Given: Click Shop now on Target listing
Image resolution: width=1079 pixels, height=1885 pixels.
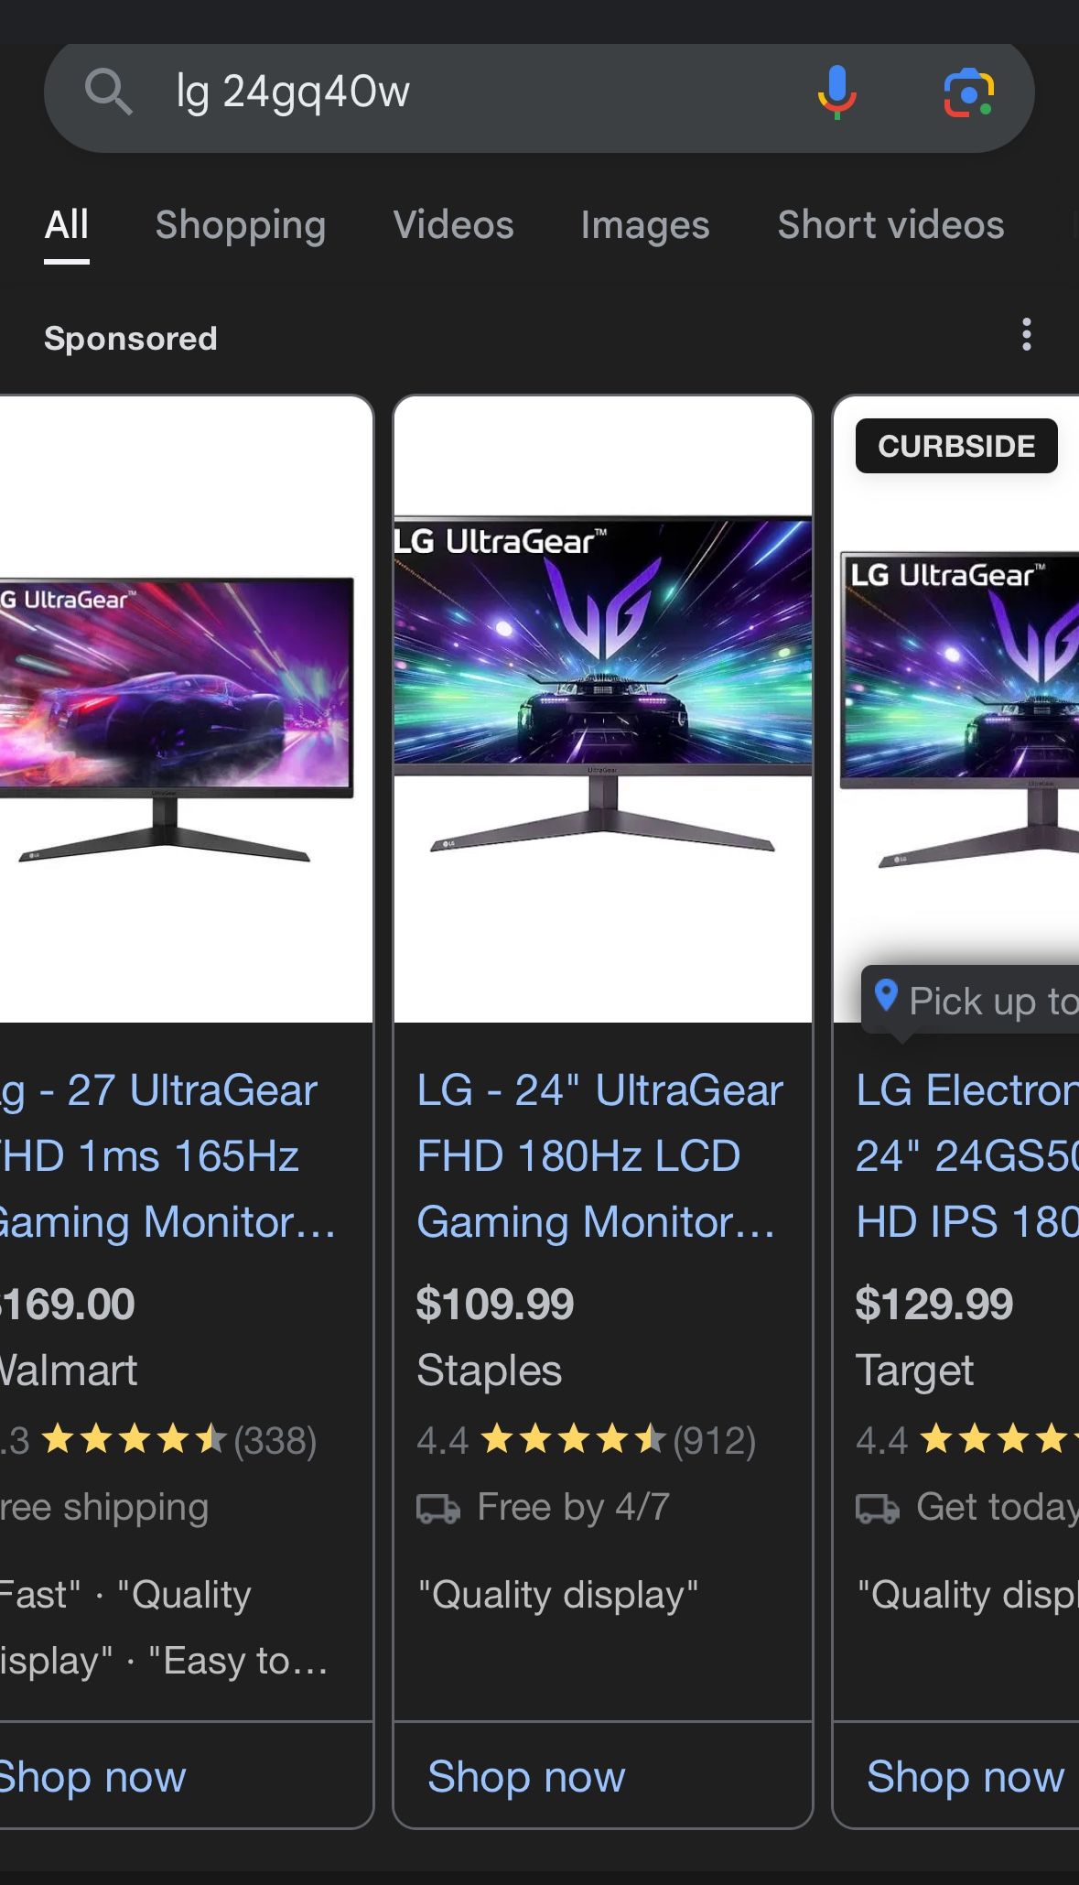Looking at the screenshot, I should pos(966,1776).
